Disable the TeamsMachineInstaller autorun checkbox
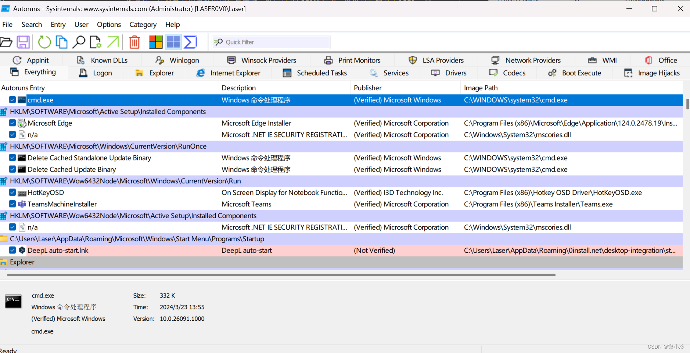The image size is (690, 353). click(x=12, y=204)
